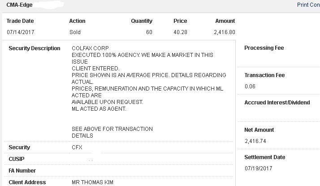The image size is (320, 186).
Task: Click the COLFAX CORP security name
Action: [x=90, y=48]
